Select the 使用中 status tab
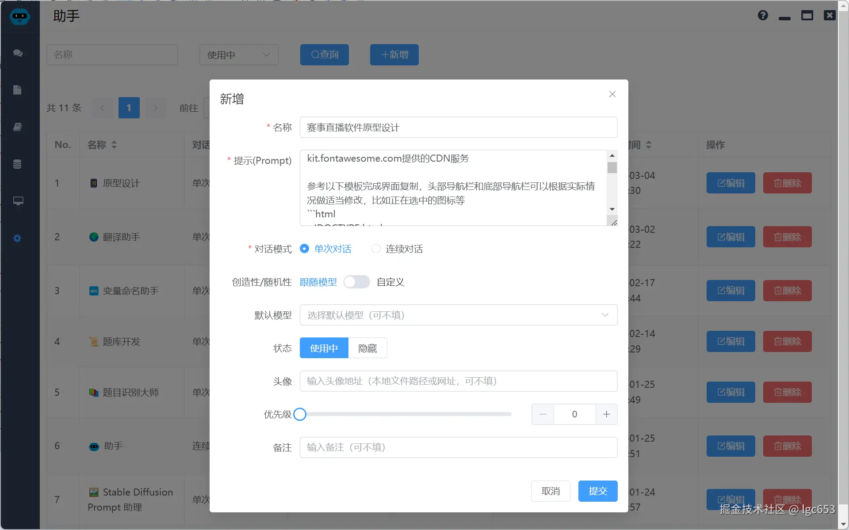 (x=324, y=348)
